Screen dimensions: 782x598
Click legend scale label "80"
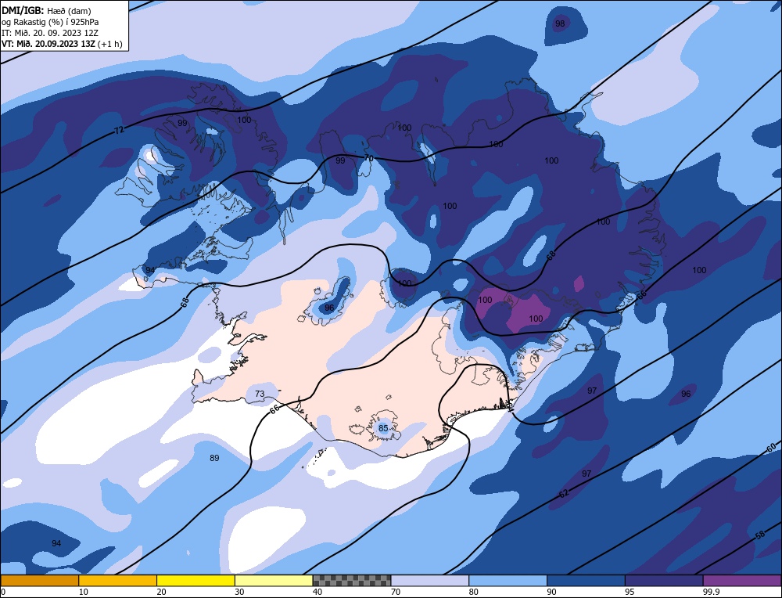[474, 592]
